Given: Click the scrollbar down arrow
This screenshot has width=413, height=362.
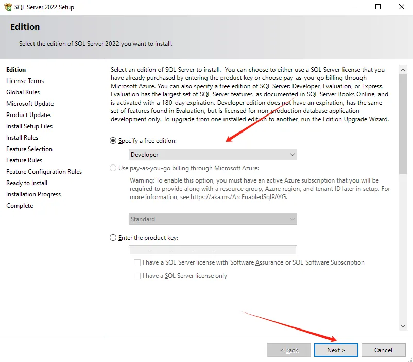Looking at the screenshot, I should pyautogui.click(x=403, y=326).
